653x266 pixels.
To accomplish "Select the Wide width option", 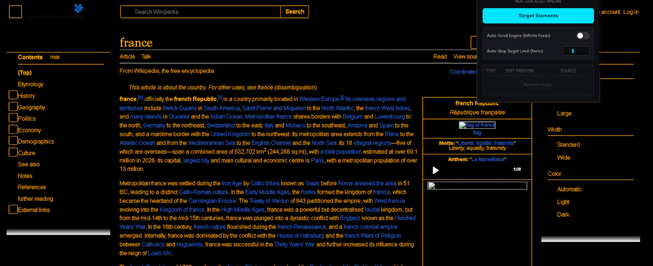I will (564, 158).
